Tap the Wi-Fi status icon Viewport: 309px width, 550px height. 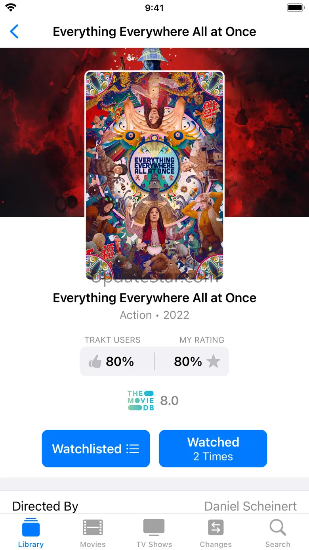click(x=11, y=8)
